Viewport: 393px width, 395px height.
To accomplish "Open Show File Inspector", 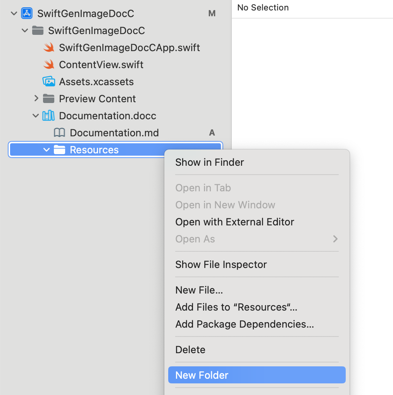I will 221,264.
